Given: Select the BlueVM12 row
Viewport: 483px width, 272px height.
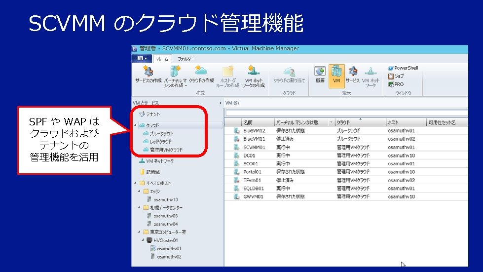Looking at the screenshot, I should (x=346, y=131).
